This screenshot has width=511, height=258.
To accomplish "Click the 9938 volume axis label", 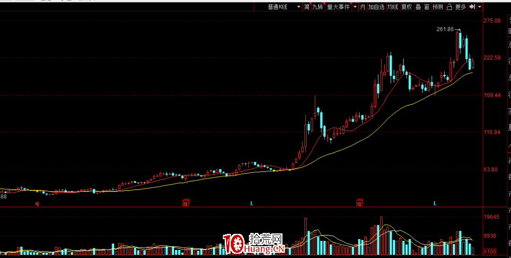I will 490,235.
